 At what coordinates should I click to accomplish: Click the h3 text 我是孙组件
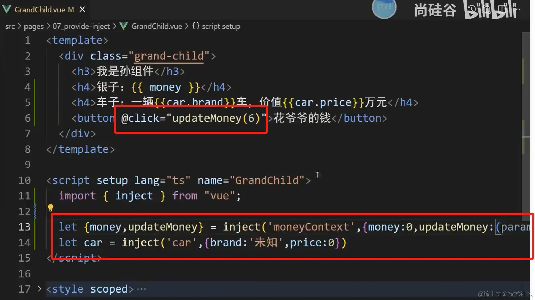[125, 71]
